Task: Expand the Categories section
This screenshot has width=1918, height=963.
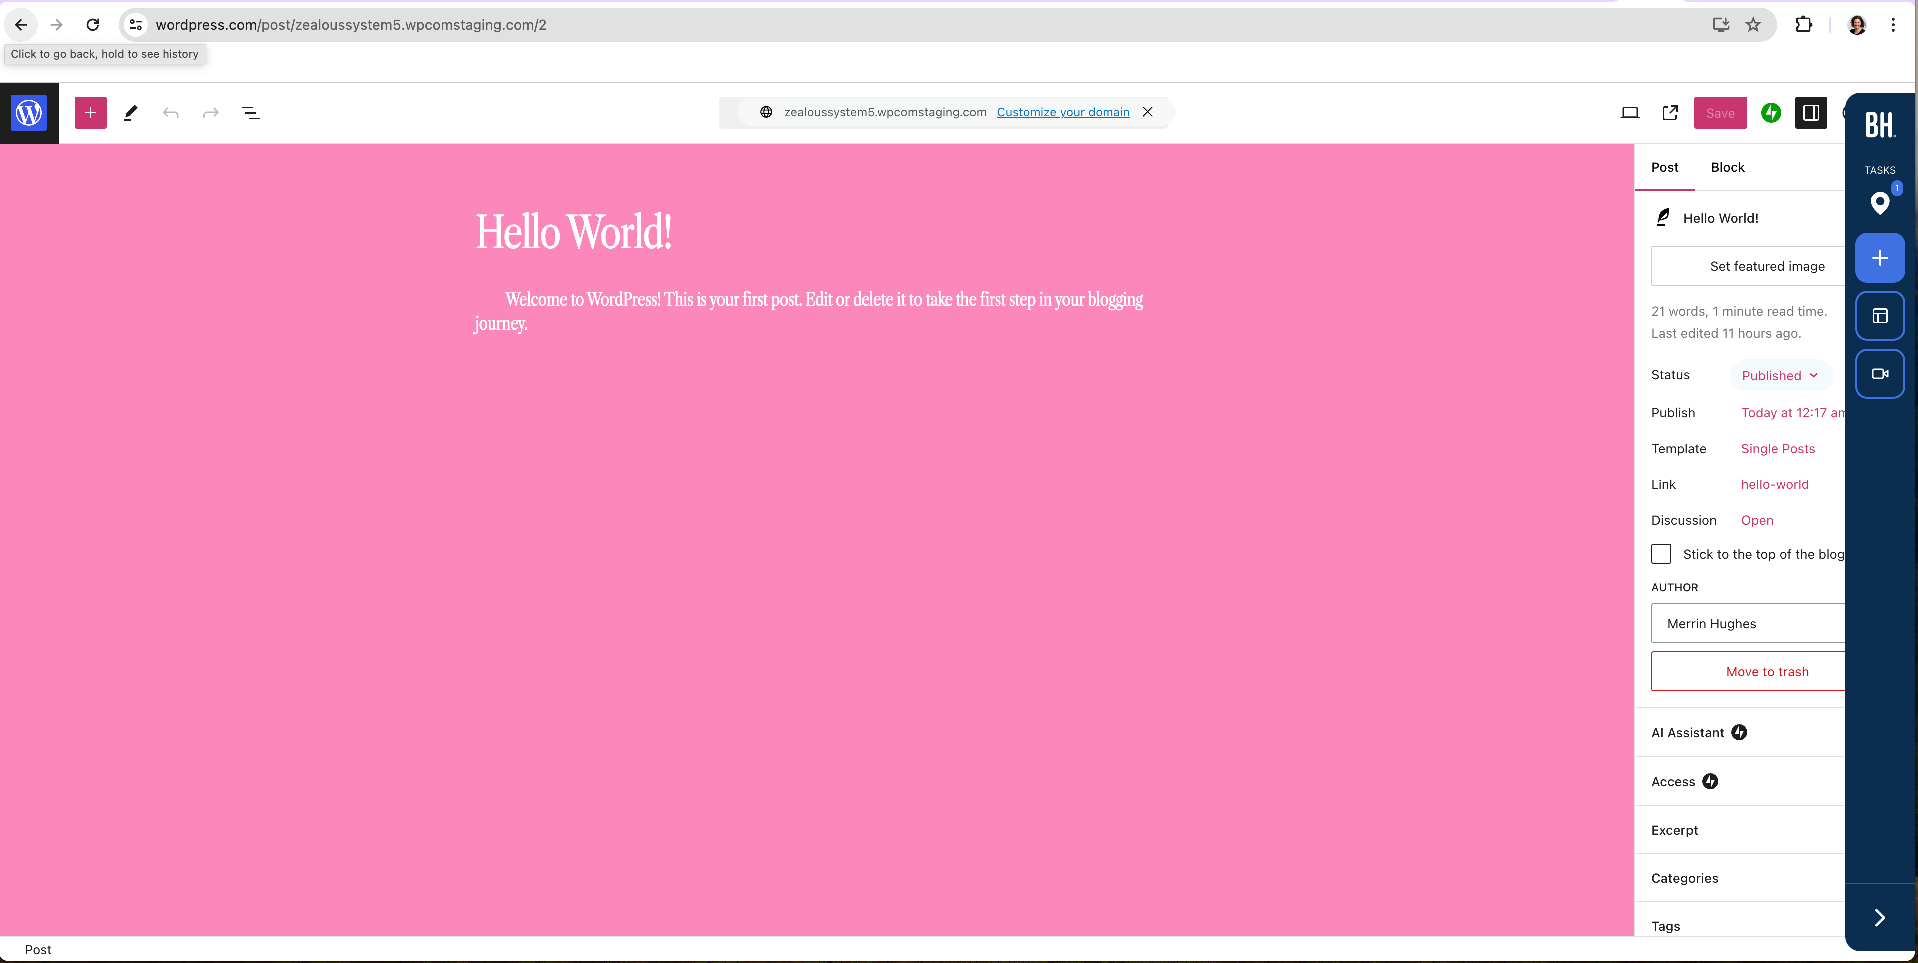Action: point(1740,878)
